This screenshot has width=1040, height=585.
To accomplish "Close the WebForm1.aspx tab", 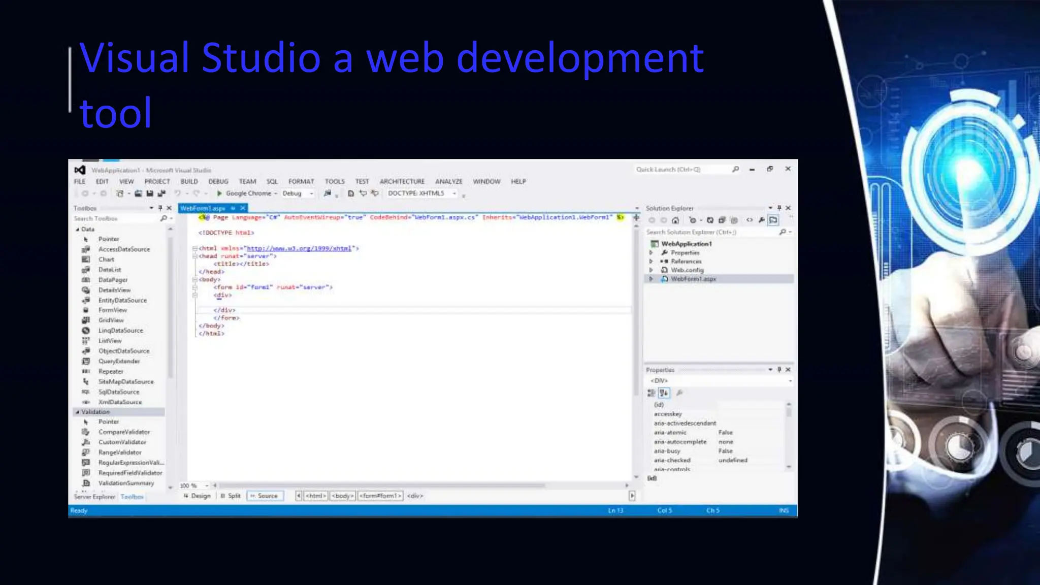I will [243, 208].
